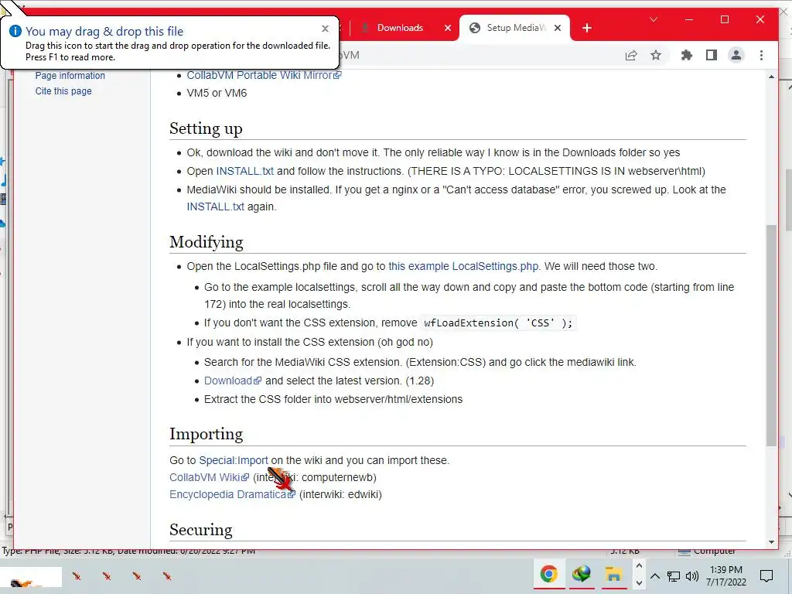Click the Modifying heading

coord(206,242)
